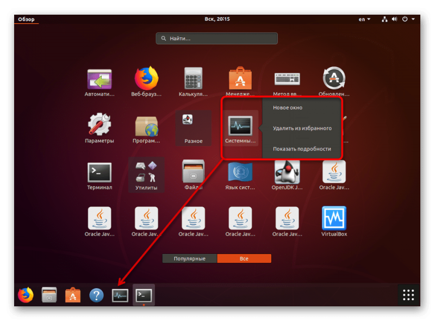Image resolution: width=435 pixels, height=321 pixels.
Task: Switch to the running Terminal in the dock
Action: (x=144, y=295)
